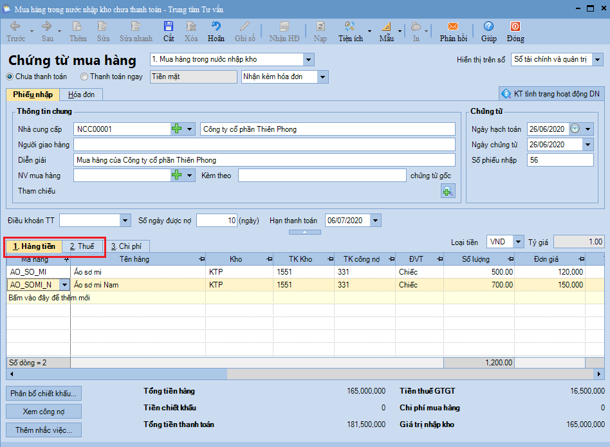Select the 3. Chi phí tab
Viewport: 610px width, 447px height.
[126, 246]
